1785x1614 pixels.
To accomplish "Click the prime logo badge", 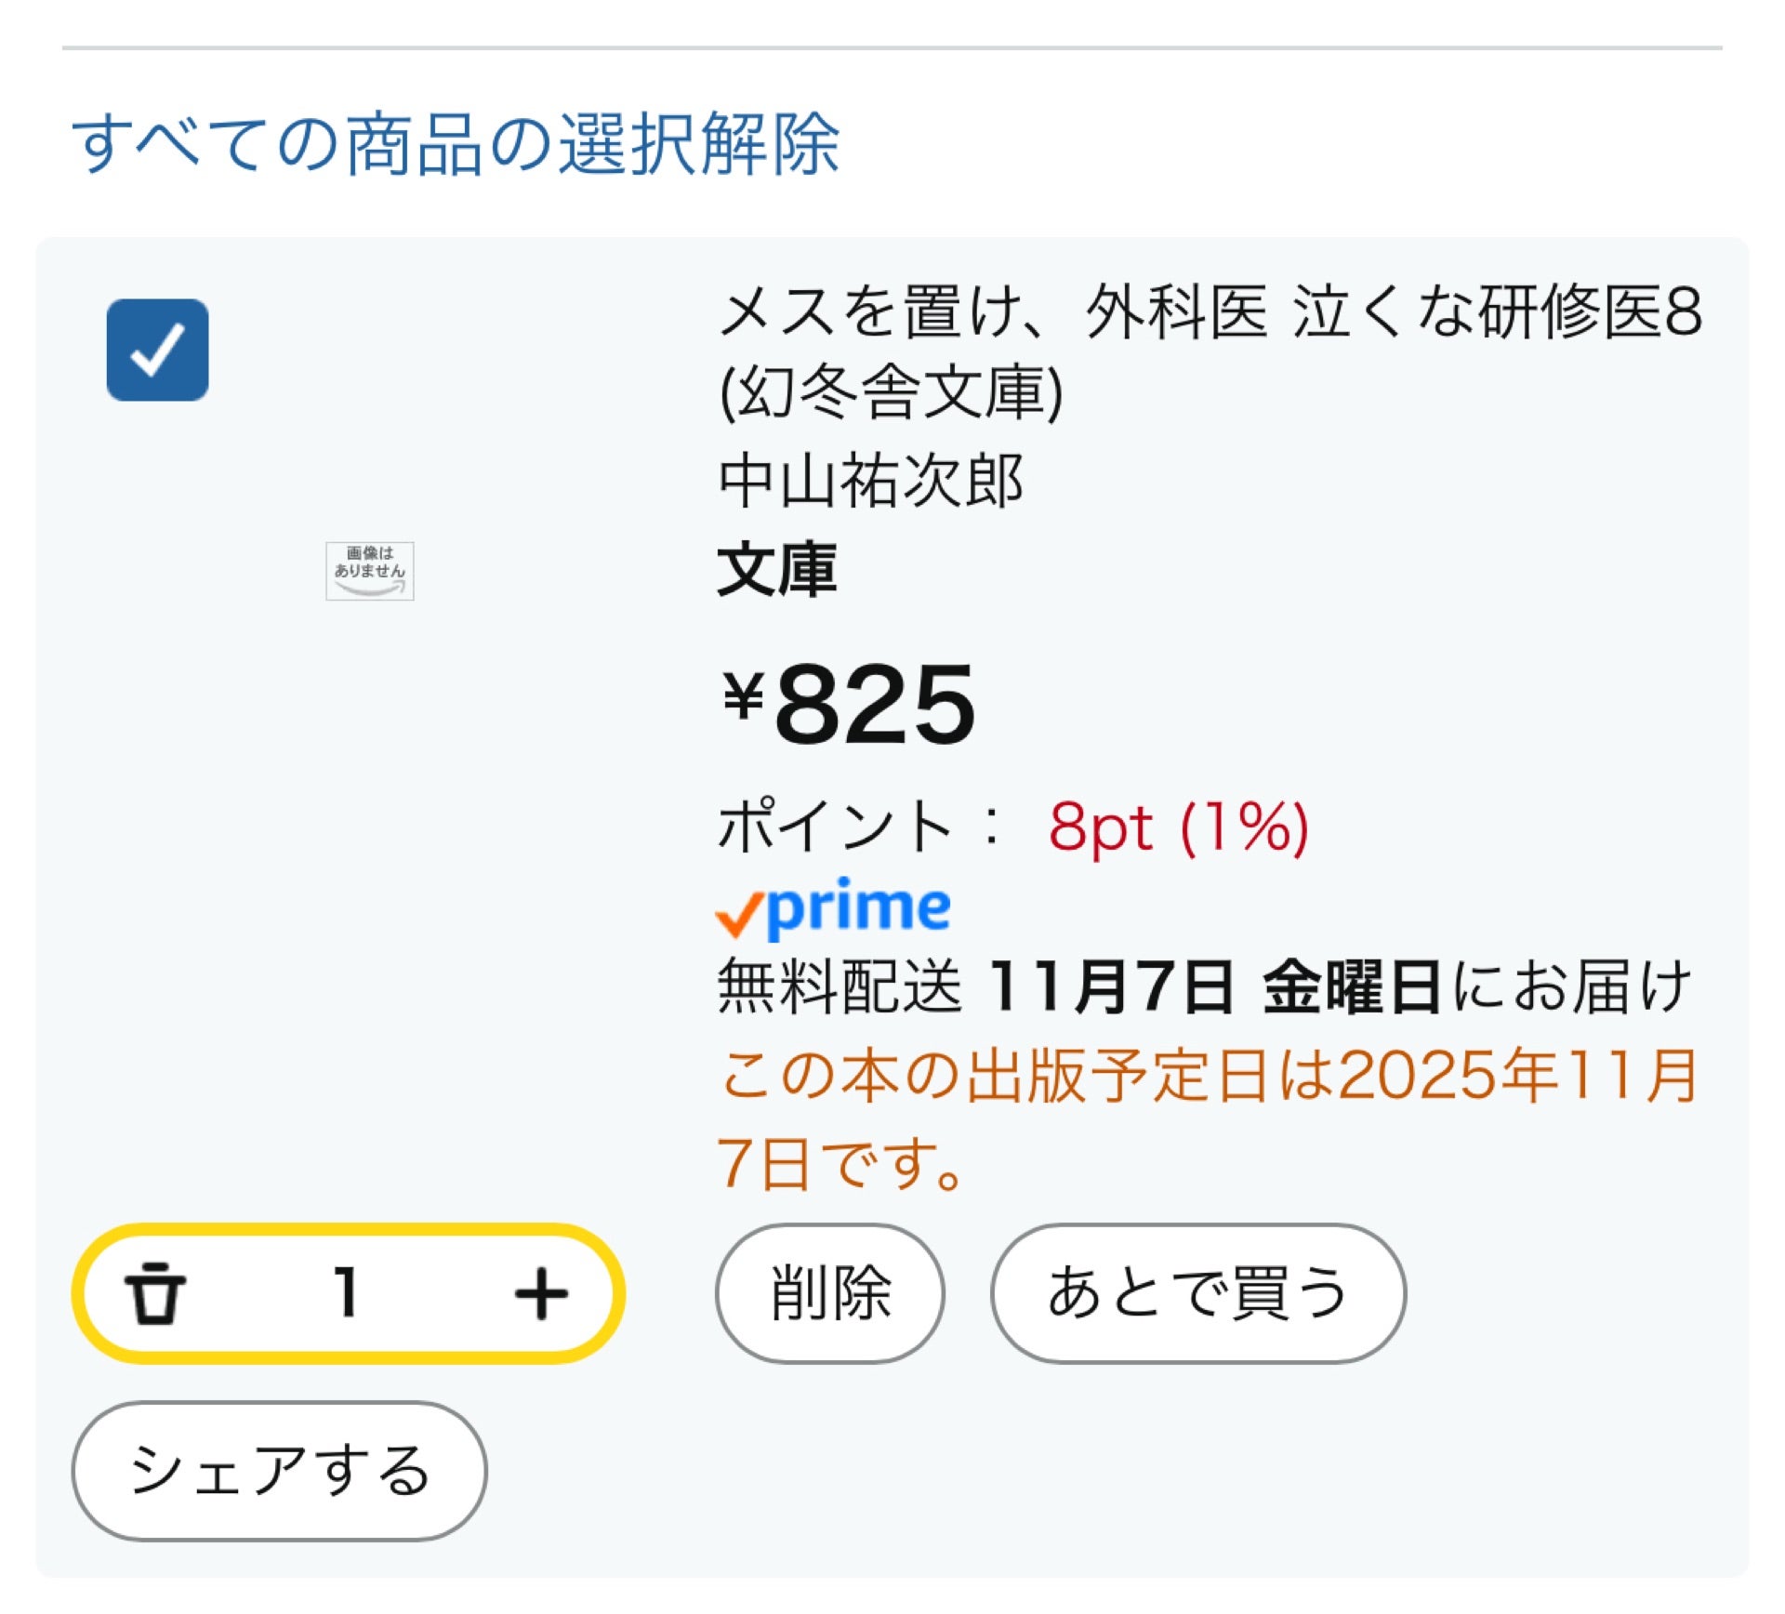I will point(833,908).
